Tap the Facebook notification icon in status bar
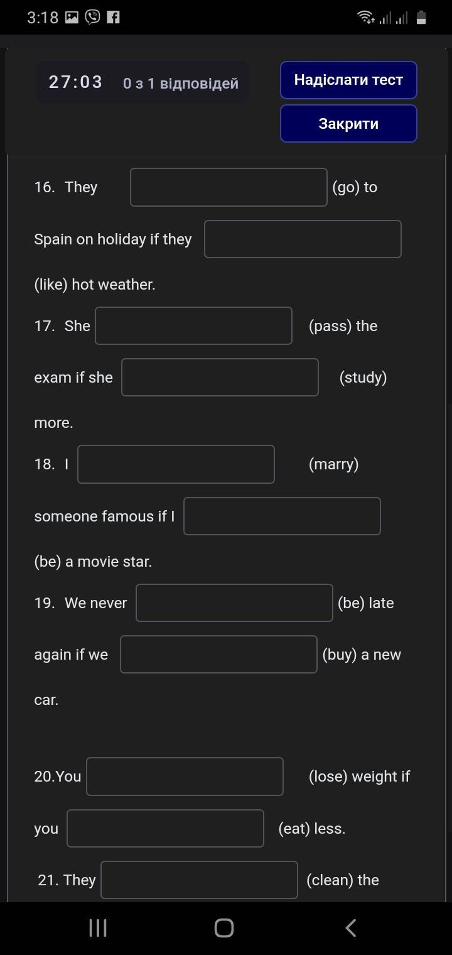 pos(113,17)
